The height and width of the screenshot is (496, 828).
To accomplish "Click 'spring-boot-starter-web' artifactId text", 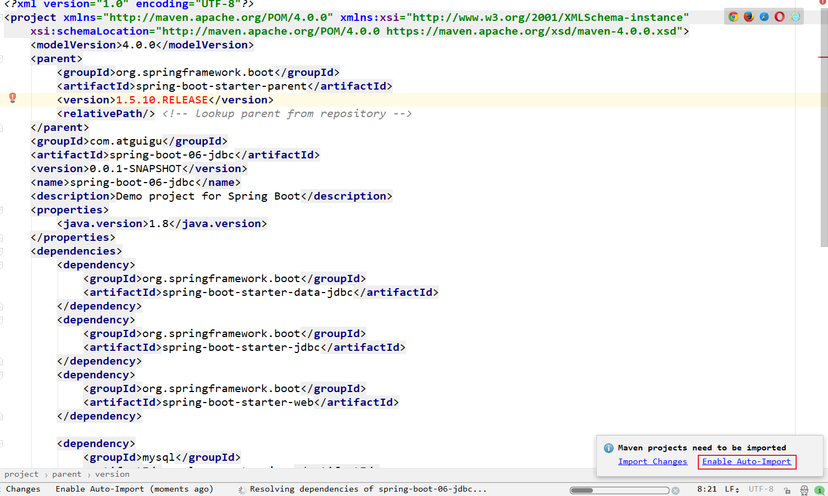I will click(238, 402).
